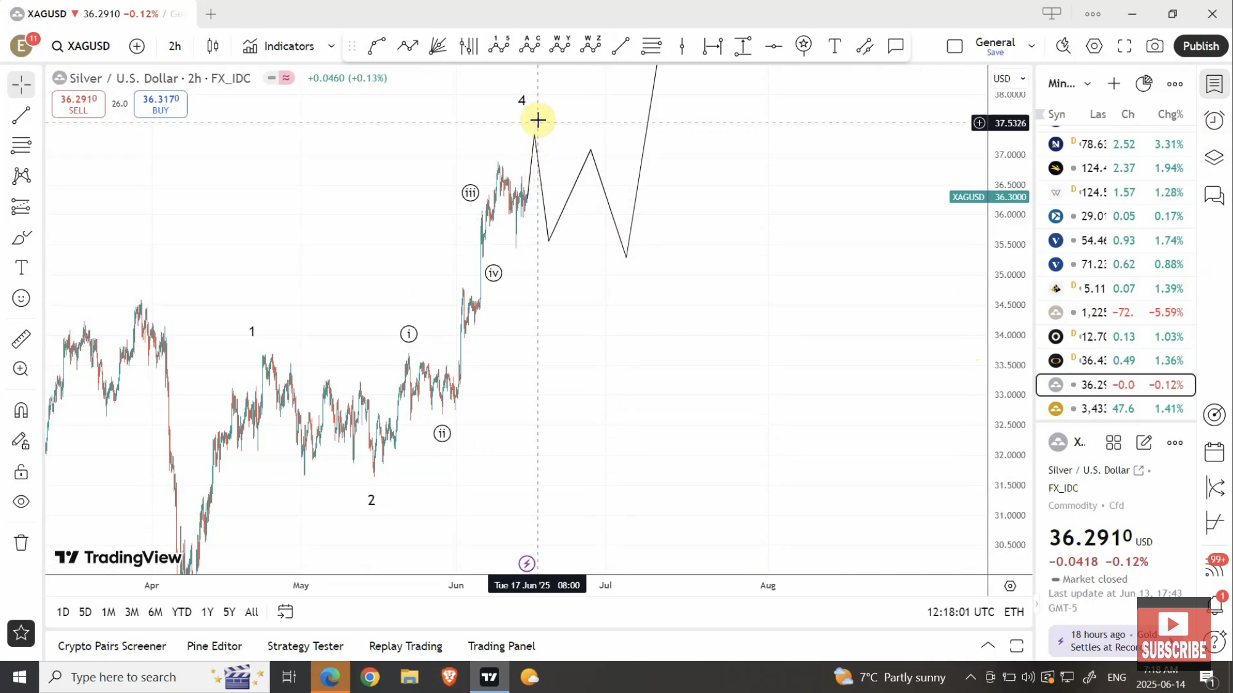Image resolution: width=1233 pixels, height=693 pixels.
Task: Open the Replay Trading tab
Action: coord(405,646)
